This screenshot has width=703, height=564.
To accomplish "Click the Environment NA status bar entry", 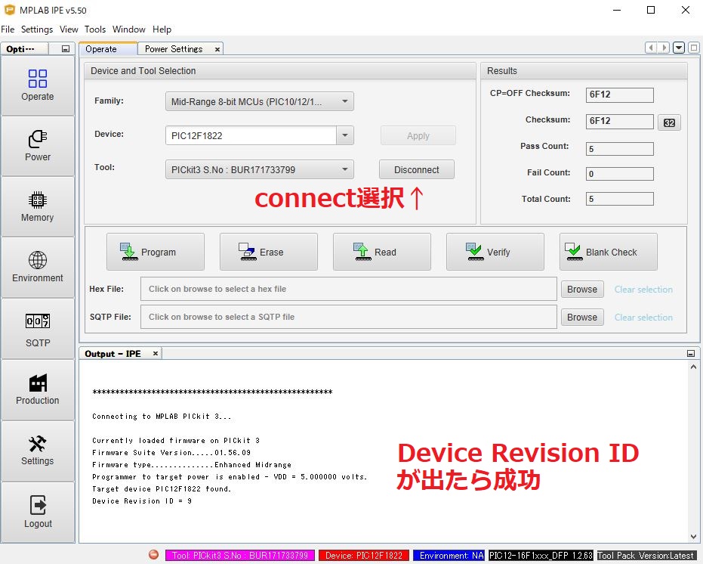I will coord(449,555).
